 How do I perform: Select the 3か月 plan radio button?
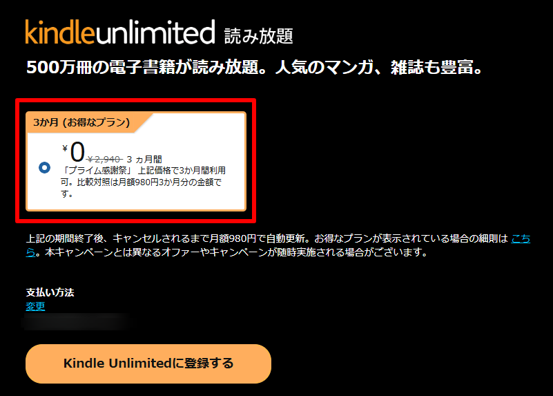(x=44, y=167)
